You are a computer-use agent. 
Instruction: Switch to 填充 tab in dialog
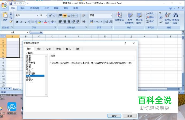point(68,49)
